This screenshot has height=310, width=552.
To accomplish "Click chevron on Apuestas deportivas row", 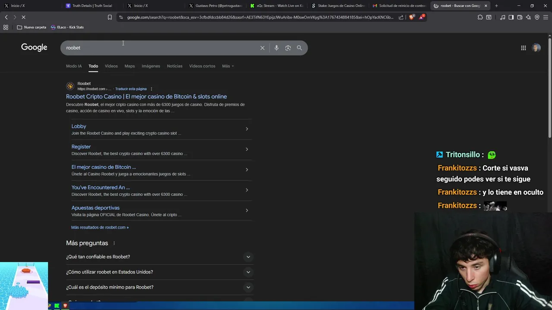I will pos(247,211).
